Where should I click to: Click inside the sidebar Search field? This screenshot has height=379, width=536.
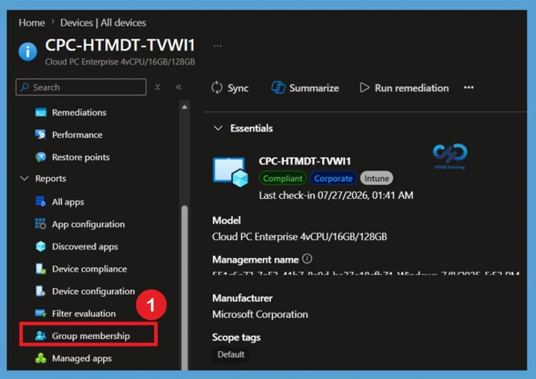click(81, 87)
